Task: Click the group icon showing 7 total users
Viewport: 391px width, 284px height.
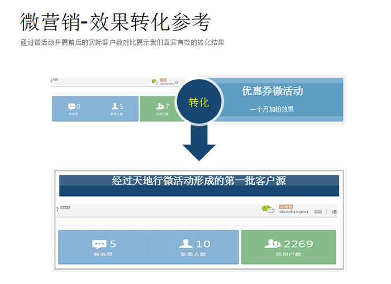Action: 160,106
